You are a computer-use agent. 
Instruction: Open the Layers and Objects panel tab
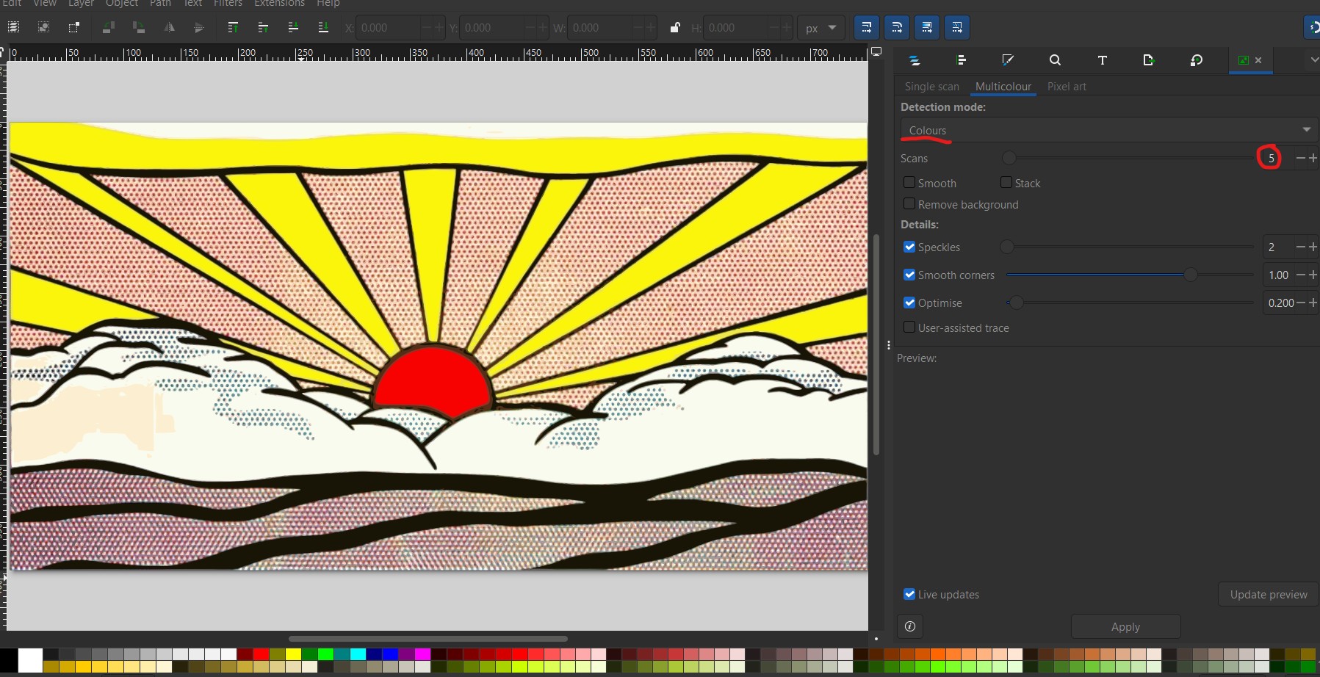pos(915,60)
